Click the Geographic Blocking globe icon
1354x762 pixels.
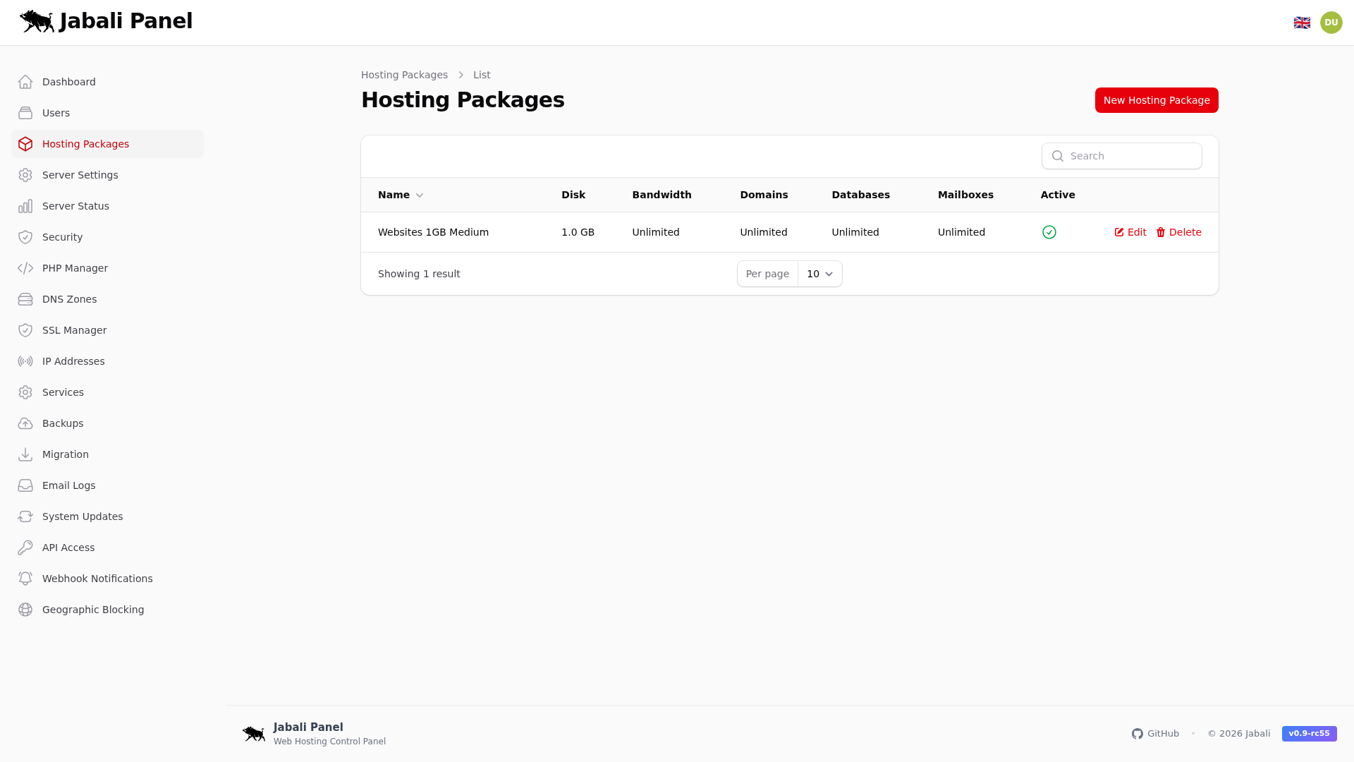(x=25, y=610)
